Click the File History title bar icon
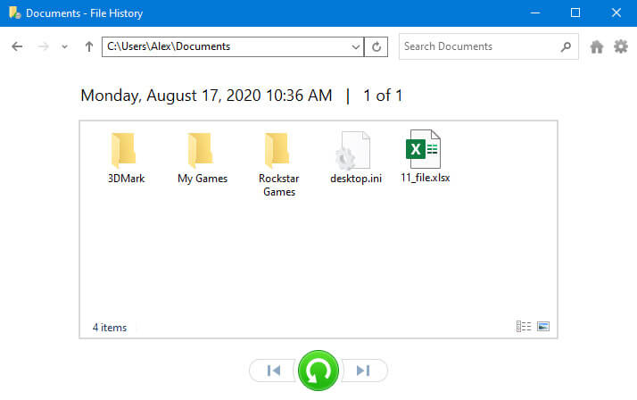 point(14,13)
